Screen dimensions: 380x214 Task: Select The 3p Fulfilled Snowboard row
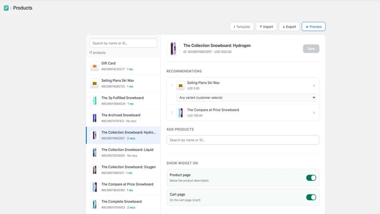point(123,101)
